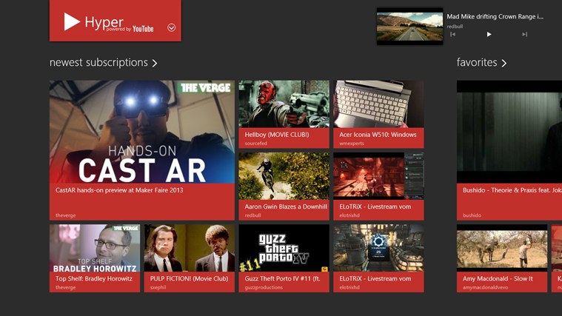This screenshot has height=316, width=562.
Task: Open the dropdown arrow beside Hyper logo
Action: pos(171,27)
